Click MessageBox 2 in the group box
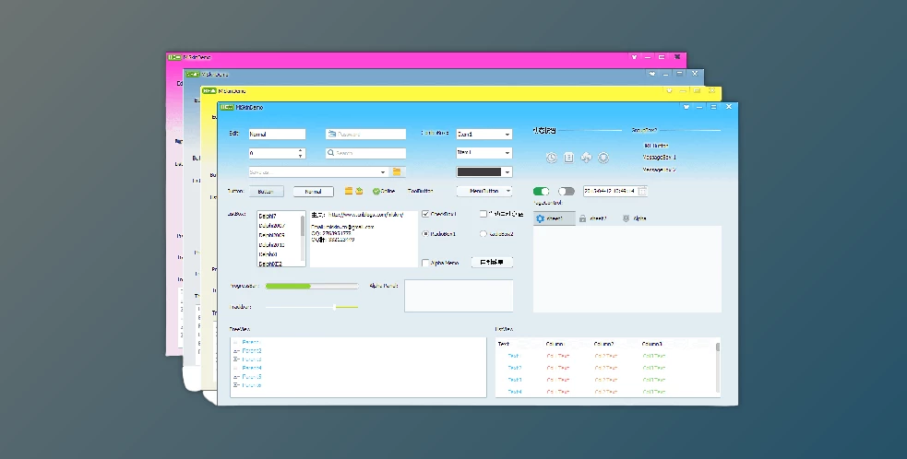 [659, 170]
